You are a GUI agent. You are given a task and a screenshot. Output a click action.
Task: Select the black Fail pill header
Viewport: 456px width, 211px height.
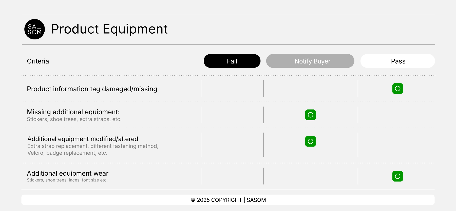coord(232,61)
